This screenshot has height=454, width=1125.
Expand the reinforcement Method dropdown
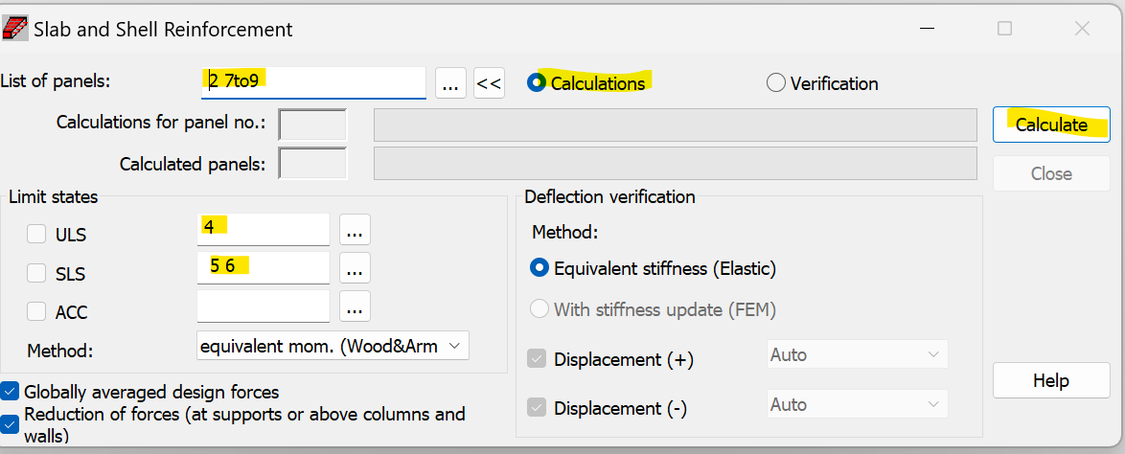tap(333, 346)
